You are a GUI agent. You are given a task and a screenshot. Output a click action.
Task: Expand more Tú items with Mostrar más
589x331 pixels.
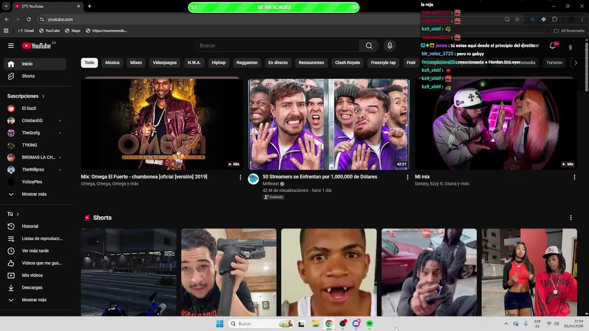(x=35, y=300)
